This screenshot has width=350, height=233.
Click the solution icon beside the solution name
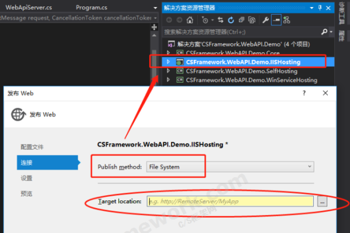point(171,44)
